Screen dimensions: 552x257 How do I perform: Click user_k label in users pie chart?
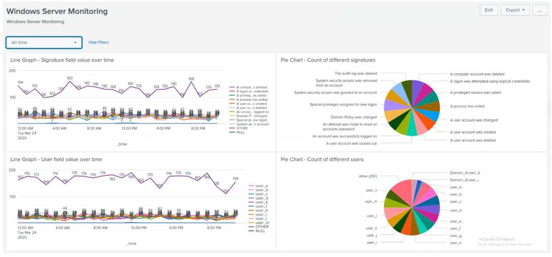point(372,228)
